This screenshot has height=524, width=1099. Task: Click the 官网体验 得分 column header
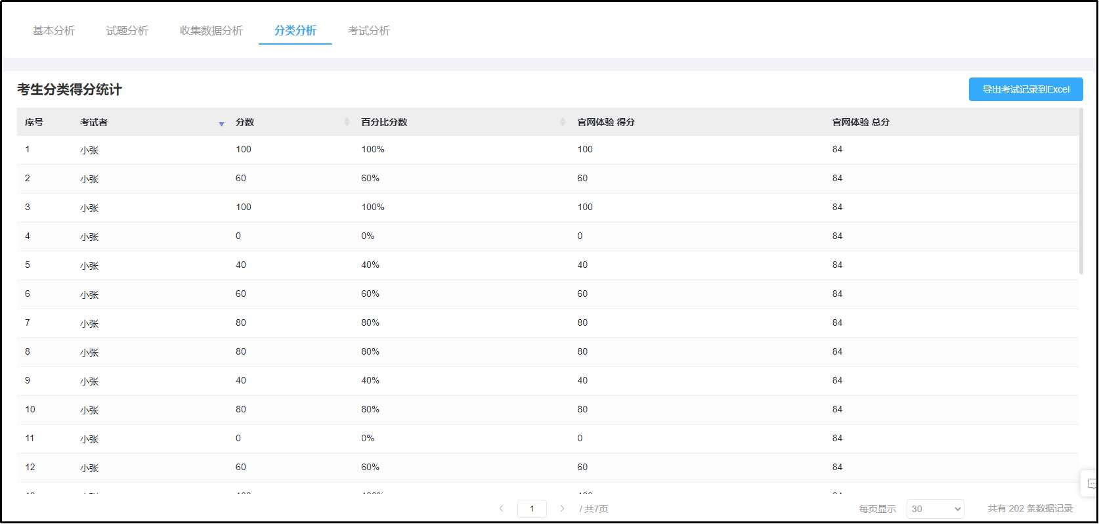pyautogui.click(x=606, y=122)
